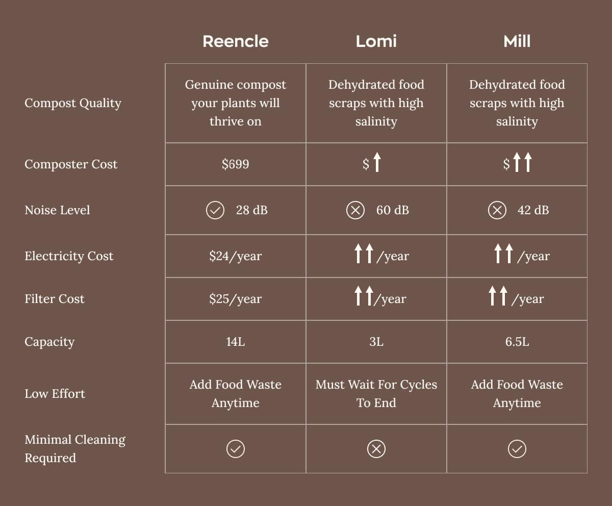
Task: Click Reencle's $24/year electricity cost
Action: 236,256
